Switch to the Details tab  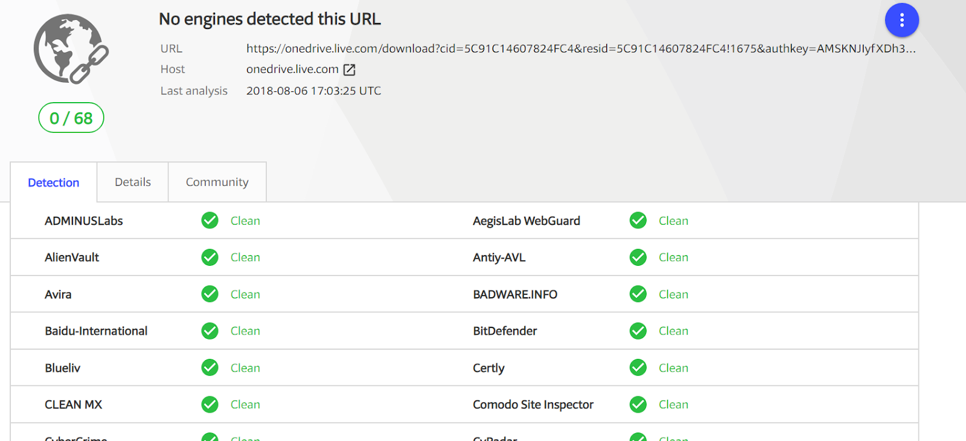click(133, 182)
